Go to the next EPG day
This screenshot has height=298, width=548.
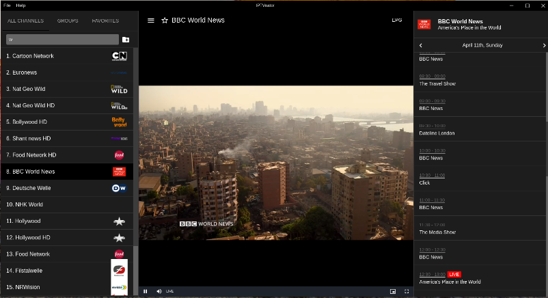pos(544,45)
